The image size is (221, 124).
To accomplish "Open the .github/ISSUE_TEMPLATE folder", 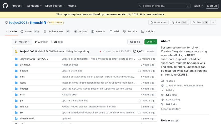I will tap(34, 59).
